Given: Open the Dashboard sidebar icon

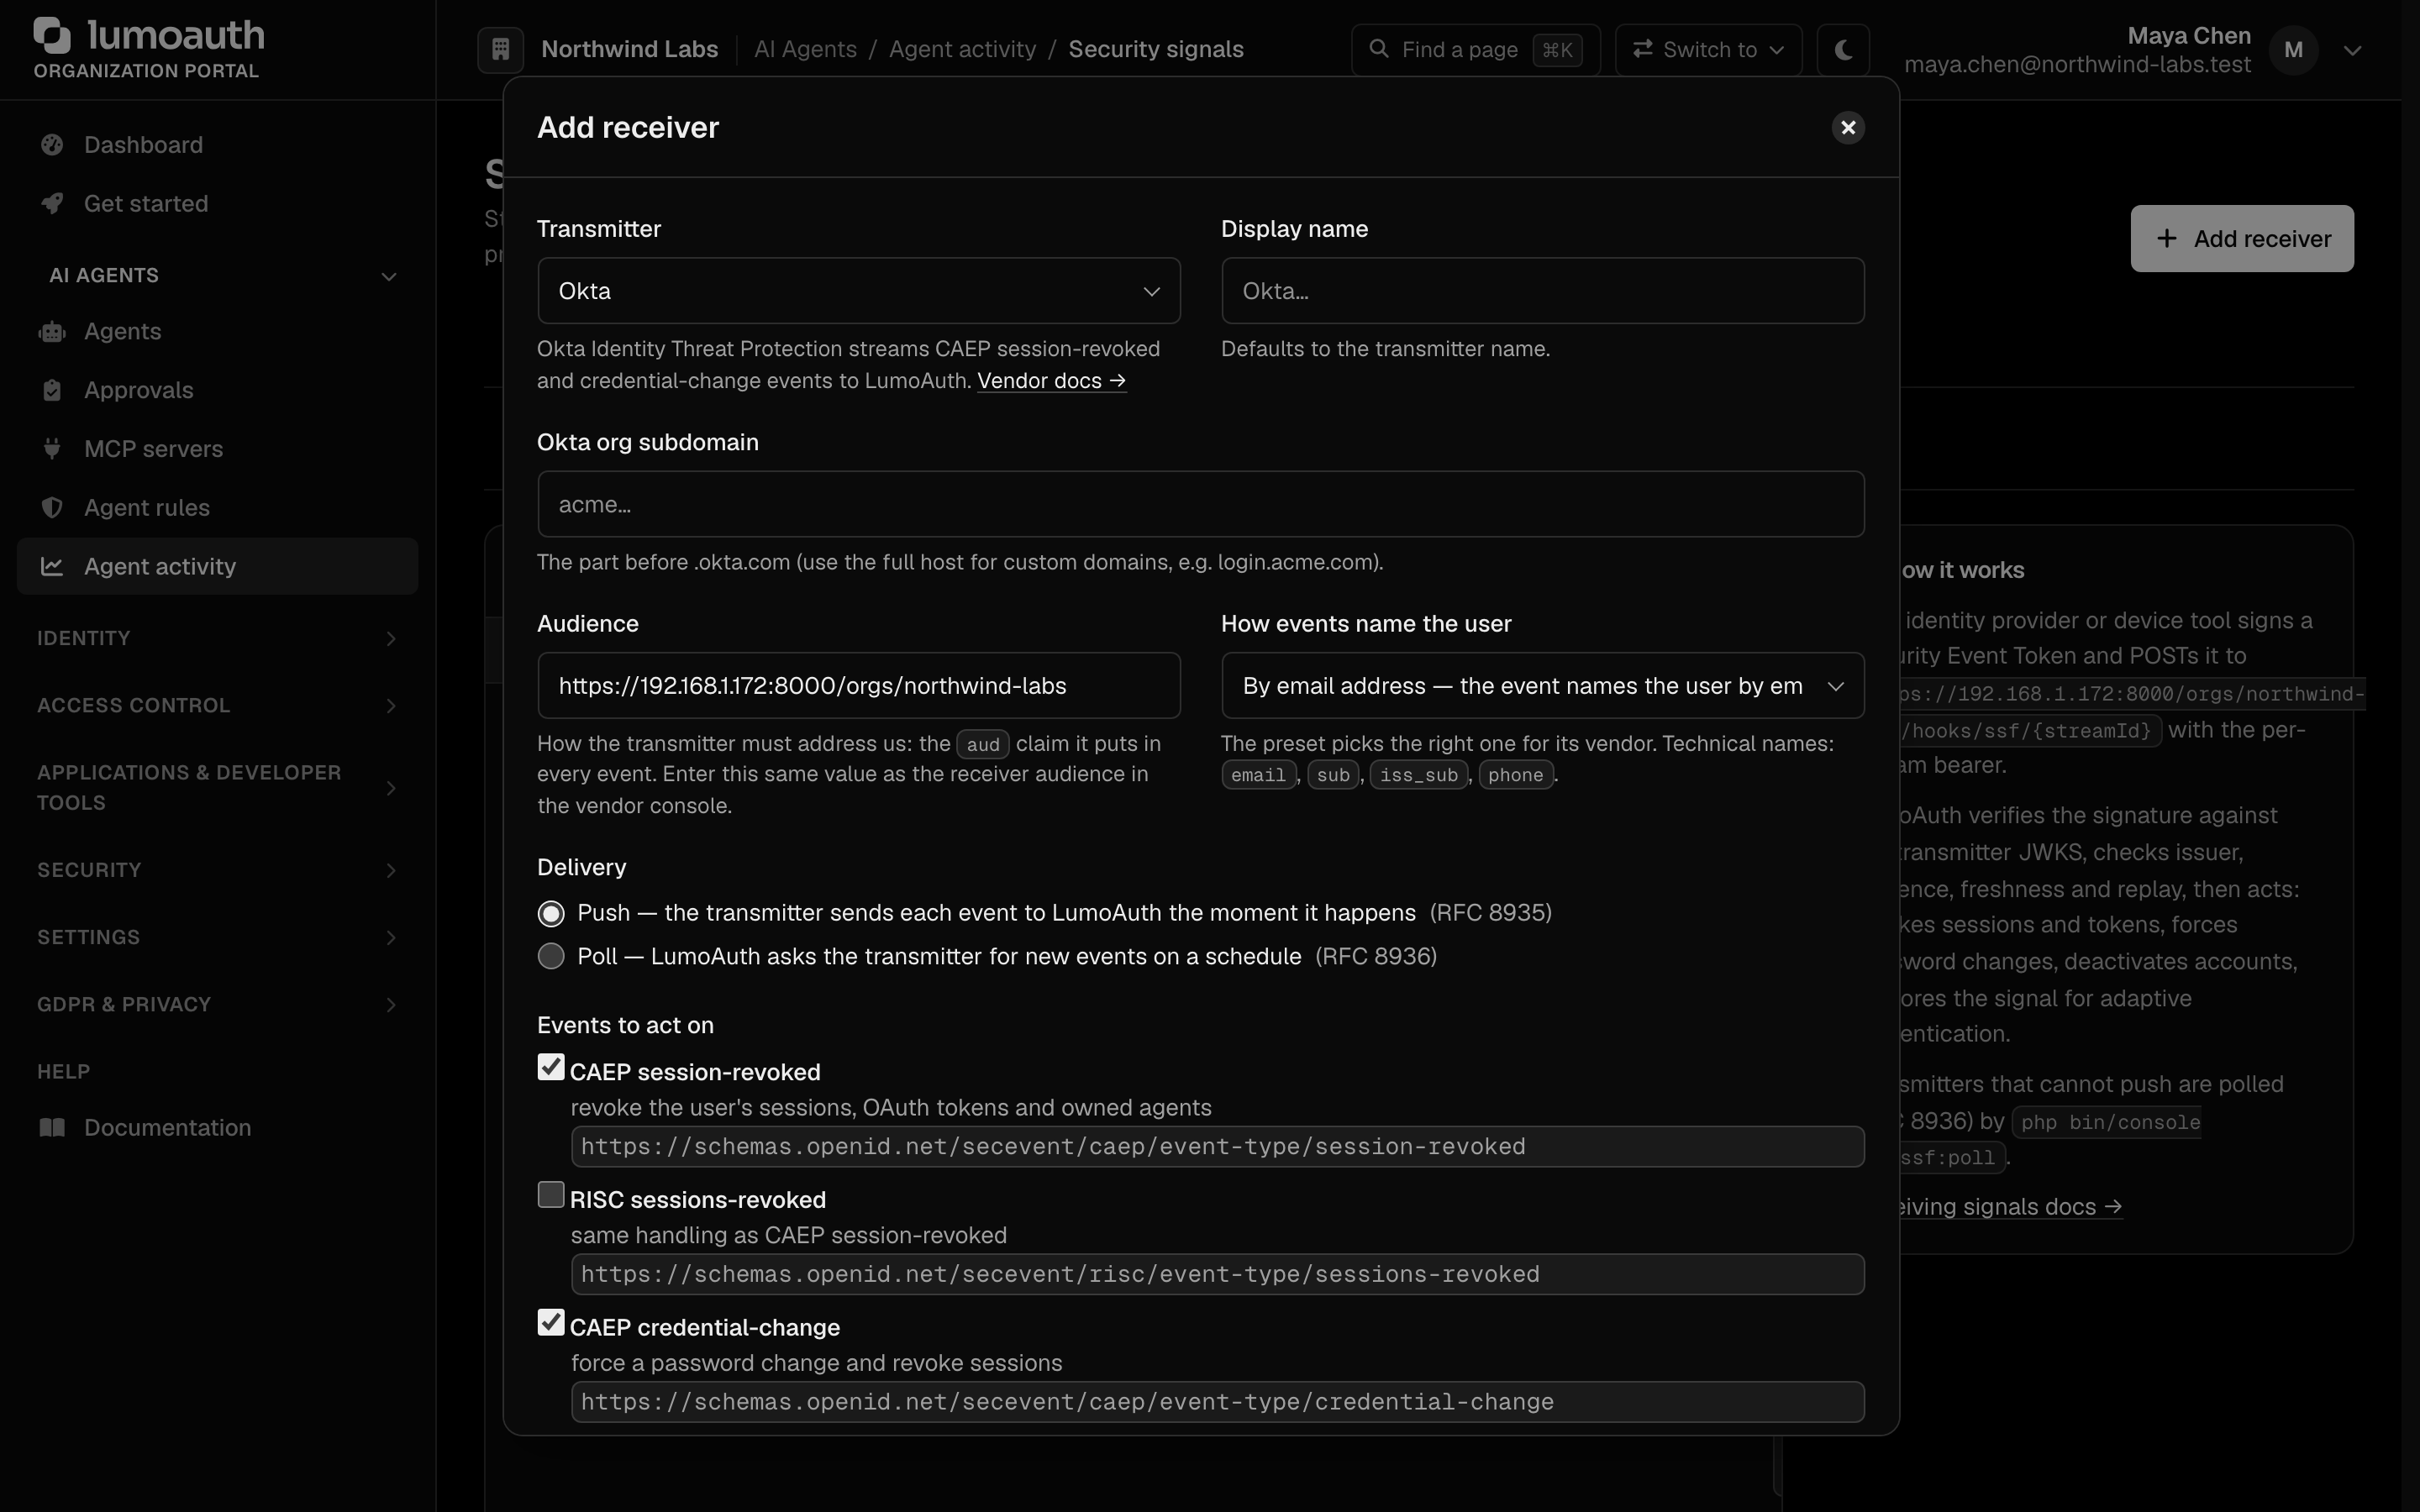Looking at the screenshot, I should pos(52,145).
